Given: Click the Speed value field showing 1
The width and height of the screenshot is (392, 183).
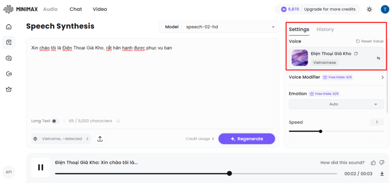Looking at the screenshot, I should click(x=377, y=122).
